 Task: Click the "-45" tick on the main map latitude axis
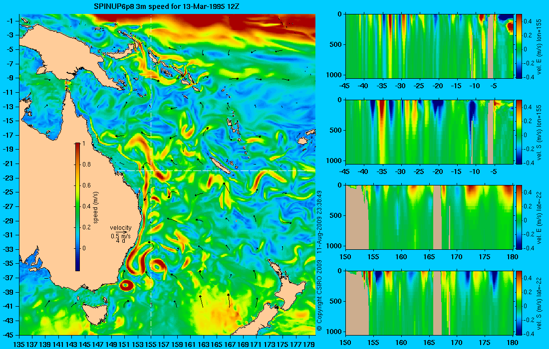(x=9, y=335)
